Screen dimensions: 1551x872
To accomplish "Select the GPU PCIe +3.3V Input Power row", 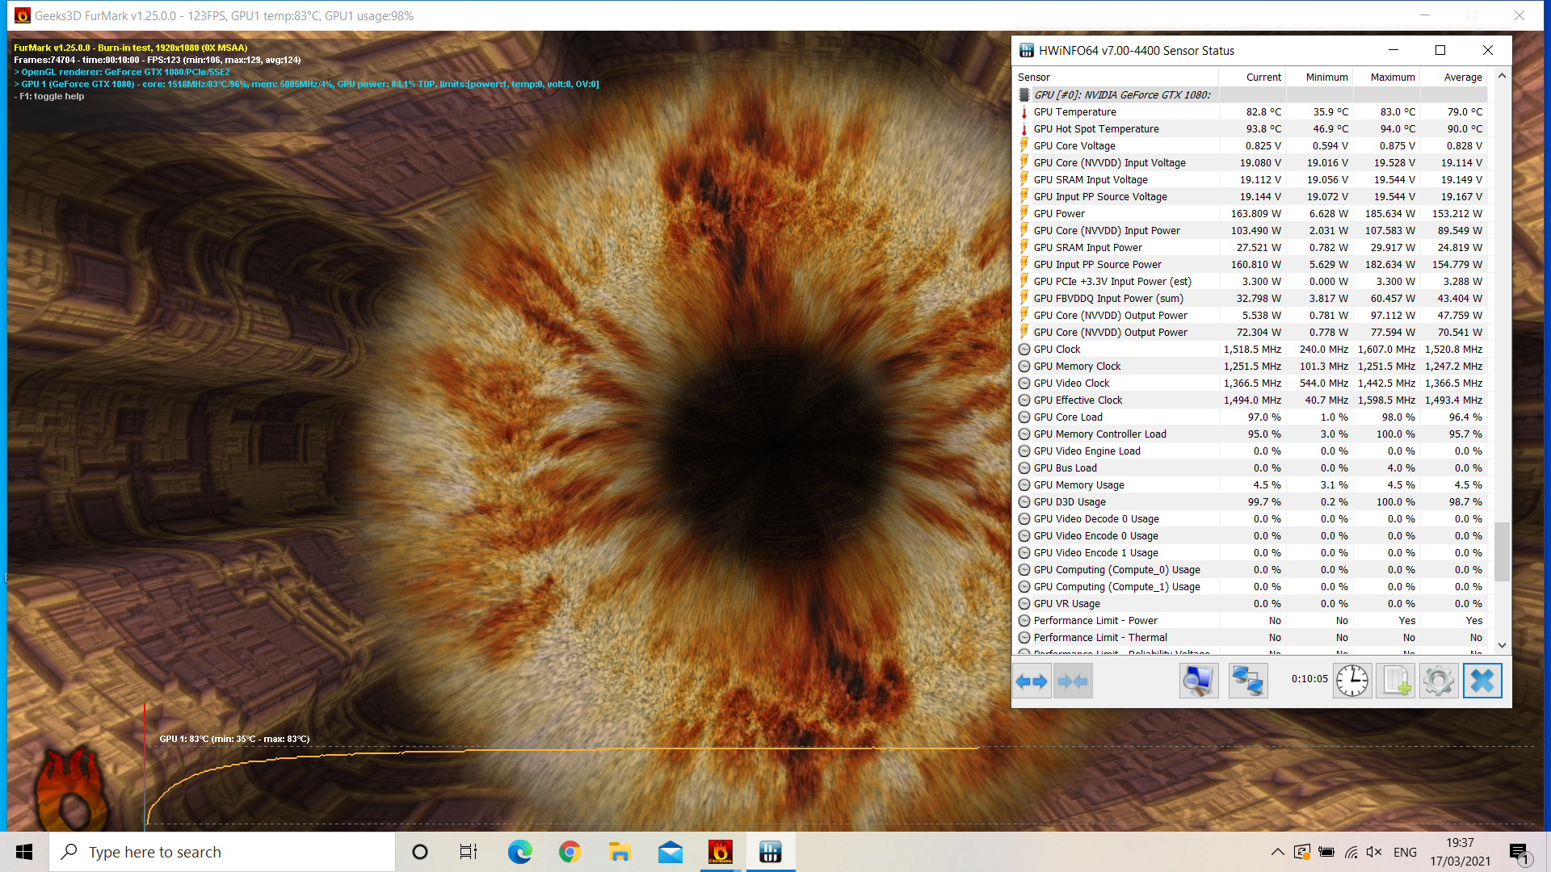I will coord(1250,282).
